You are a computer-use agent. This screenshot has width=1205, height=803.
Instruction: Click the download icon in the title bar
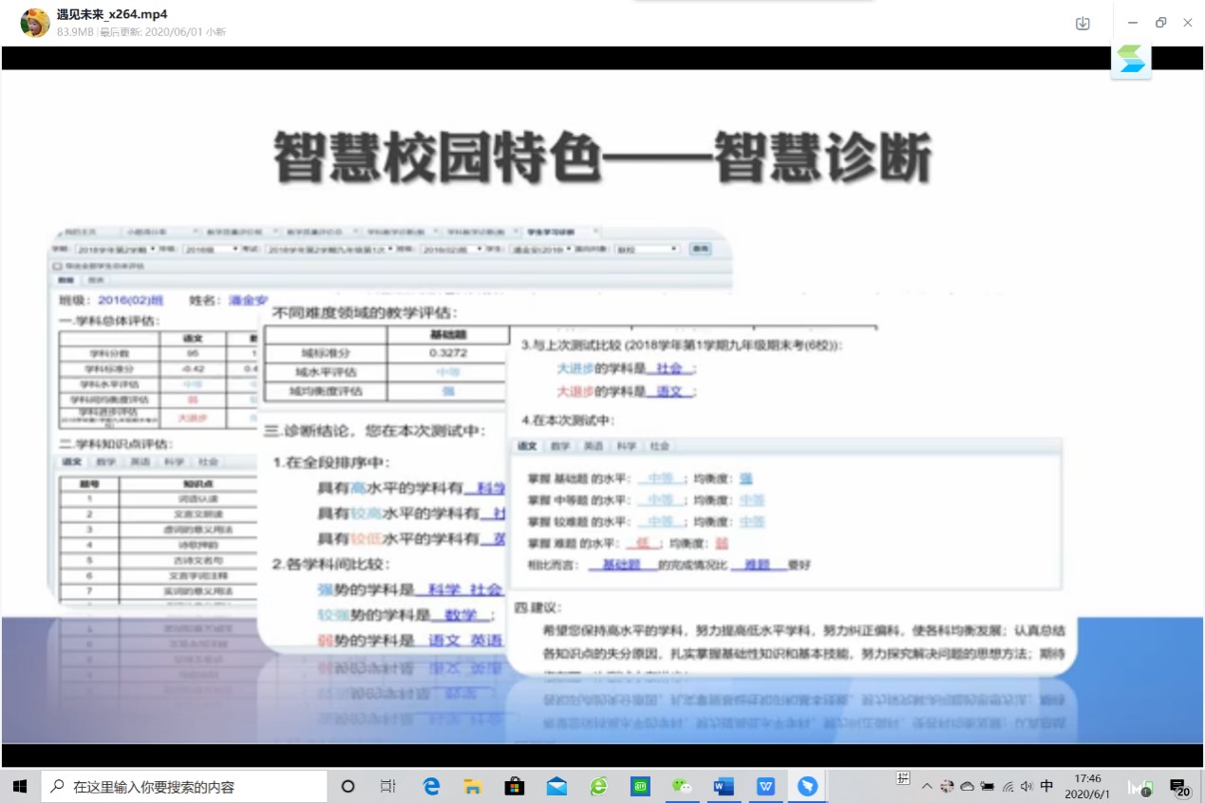1083,24
